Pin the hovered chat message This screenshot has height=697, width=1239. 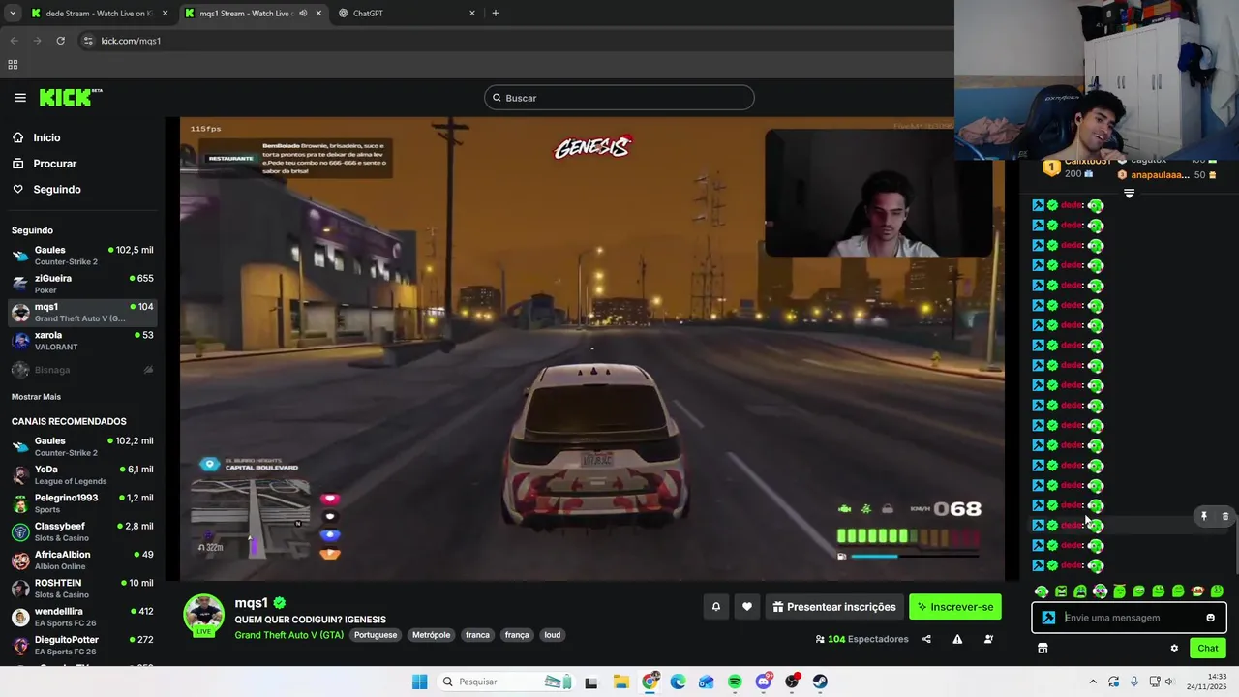[x=1204, y=517]
